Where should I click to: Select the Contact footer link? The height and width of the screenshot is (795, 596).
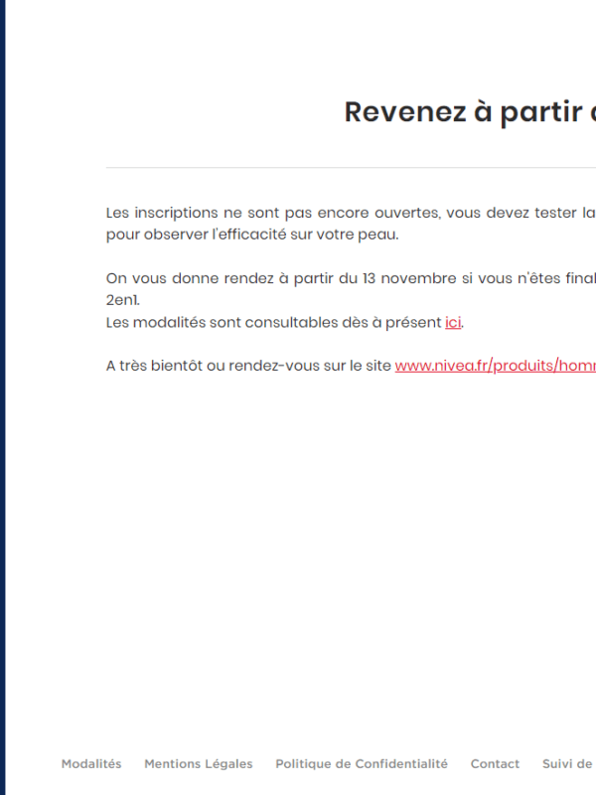tap(495, 764)
